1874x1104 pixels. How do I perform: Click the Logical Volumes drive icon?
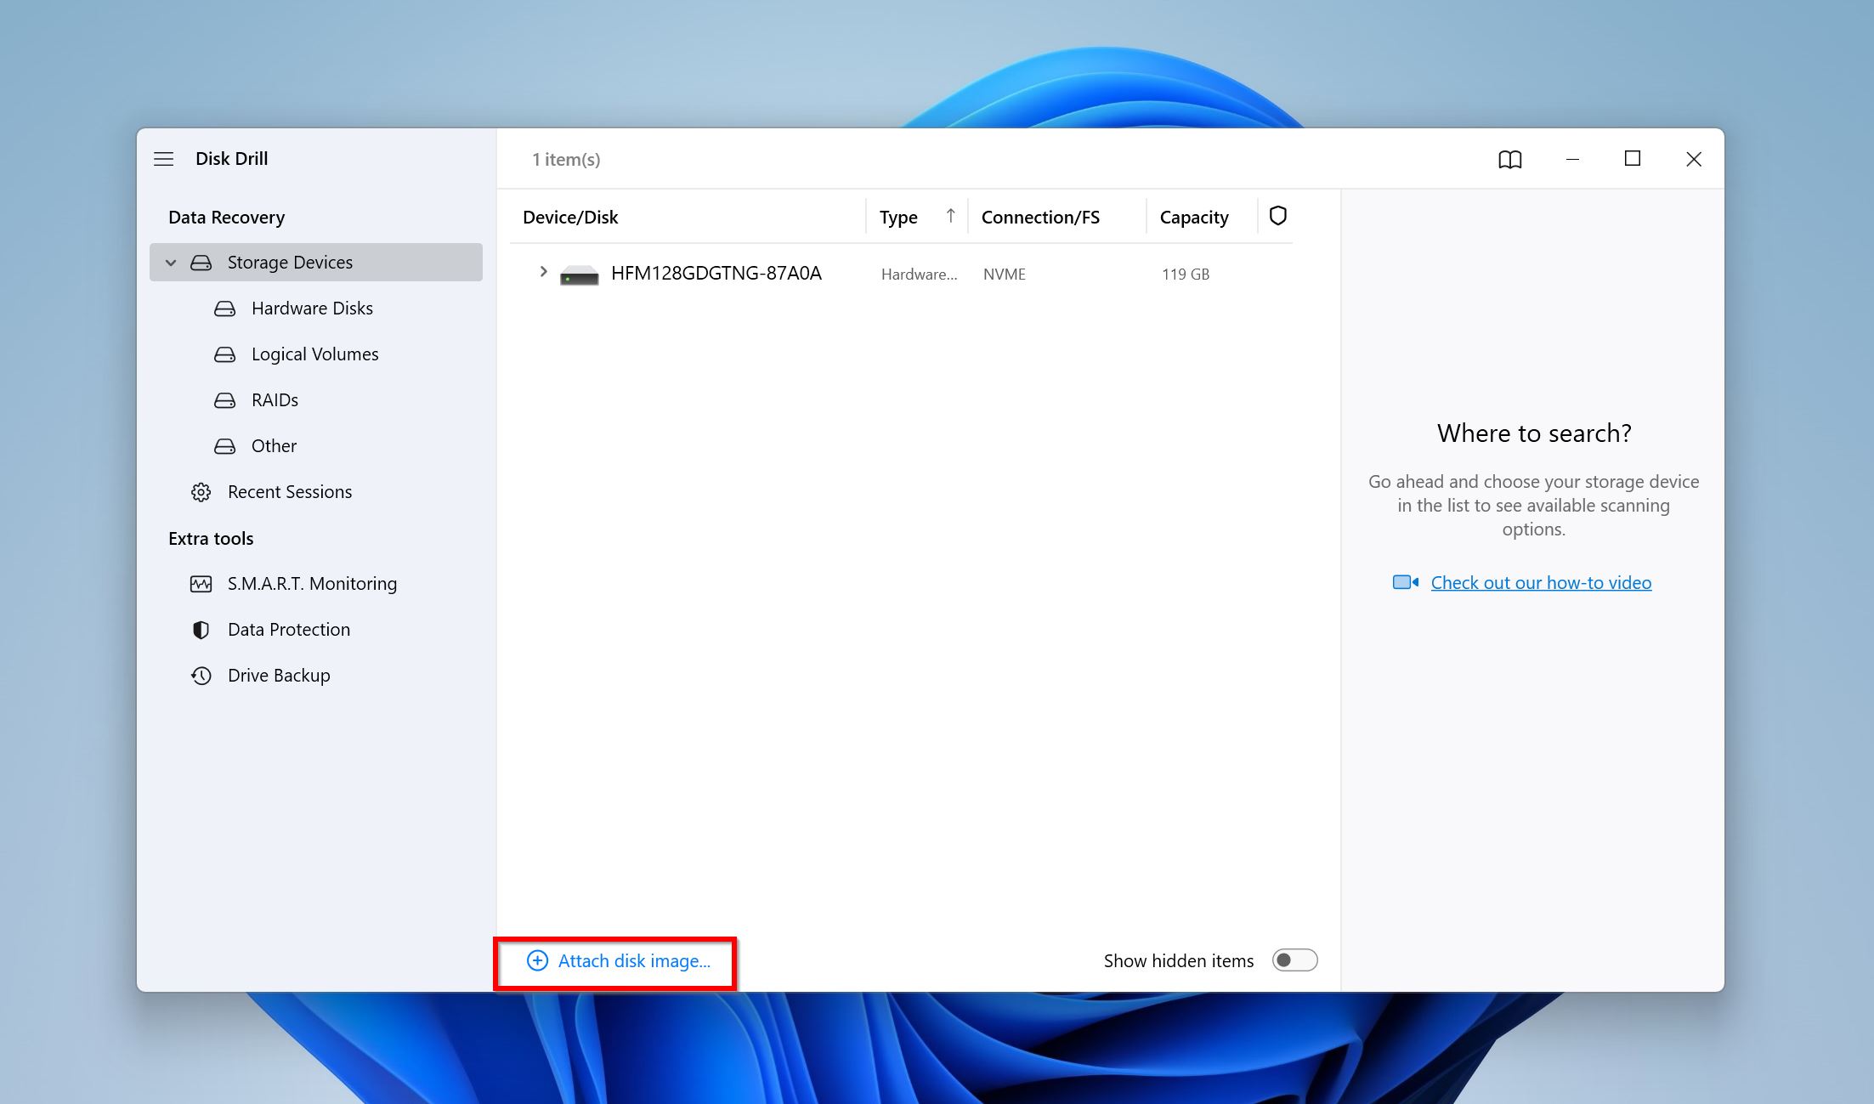click(228, 354)
